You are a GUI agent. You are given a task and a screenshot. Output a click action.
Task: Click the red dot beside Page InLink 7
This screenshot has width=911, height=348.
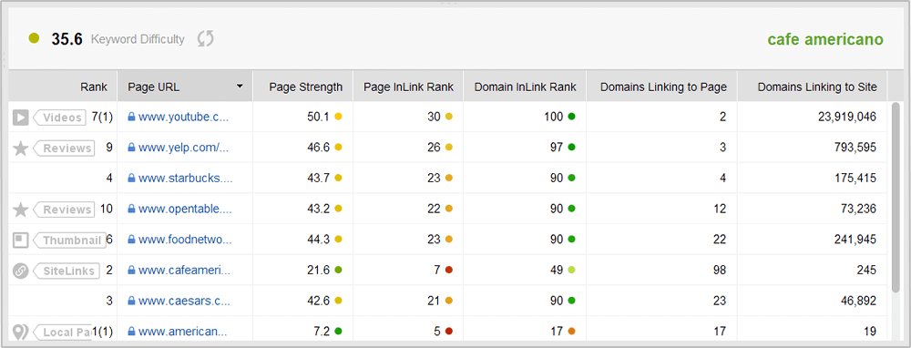[x=448, y=270]
